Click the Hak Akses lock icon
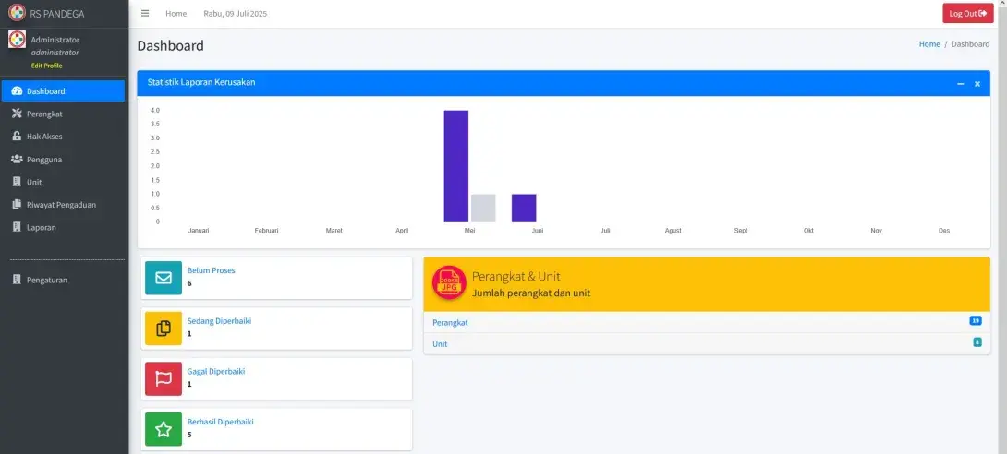This screenshot has height=454, width=1007. coord(17,137)
